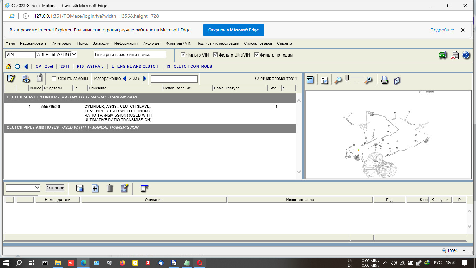Open part number 55579530 link
Image resolution: width=476 pixels, height=268 pixels.
pyautogui.click(x=51, y=107)
